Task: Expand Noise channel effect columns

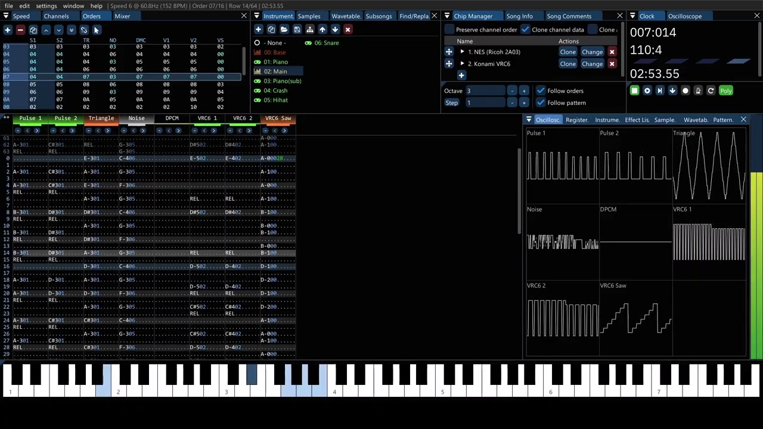Action: coord(142,130)
